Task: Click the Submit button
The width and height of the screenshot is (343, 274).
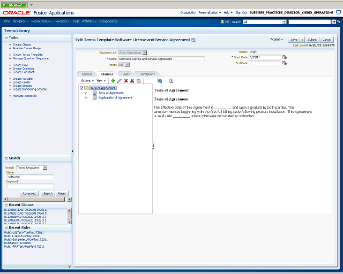Action: (x=312, y=40)
